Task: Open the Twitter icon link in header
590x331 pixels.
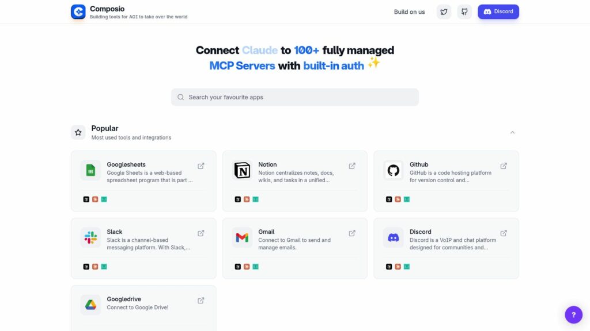Action: point(444,11)
